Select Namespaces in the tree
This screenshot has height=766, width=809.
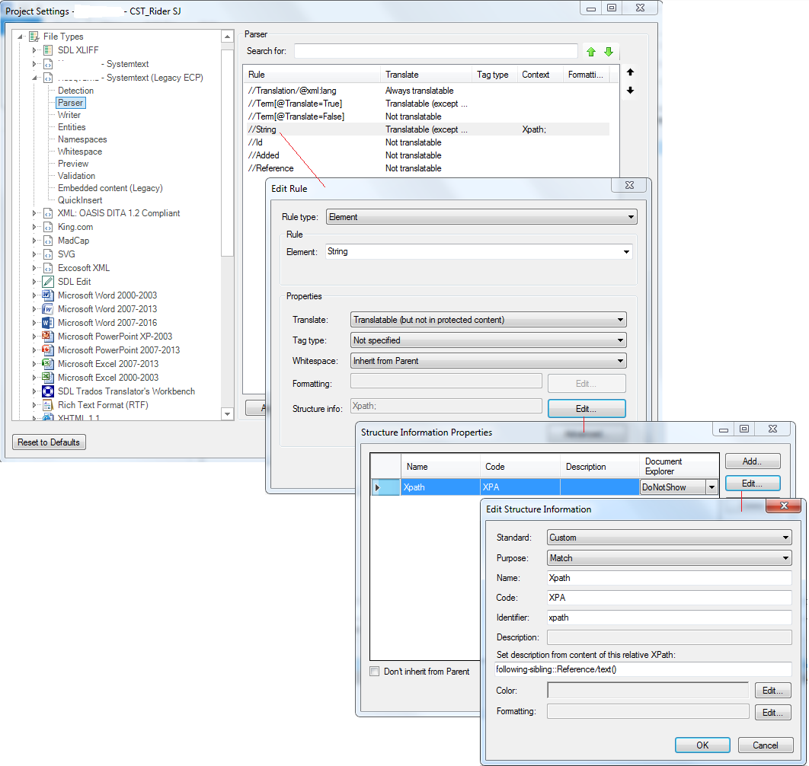point(82,139)
